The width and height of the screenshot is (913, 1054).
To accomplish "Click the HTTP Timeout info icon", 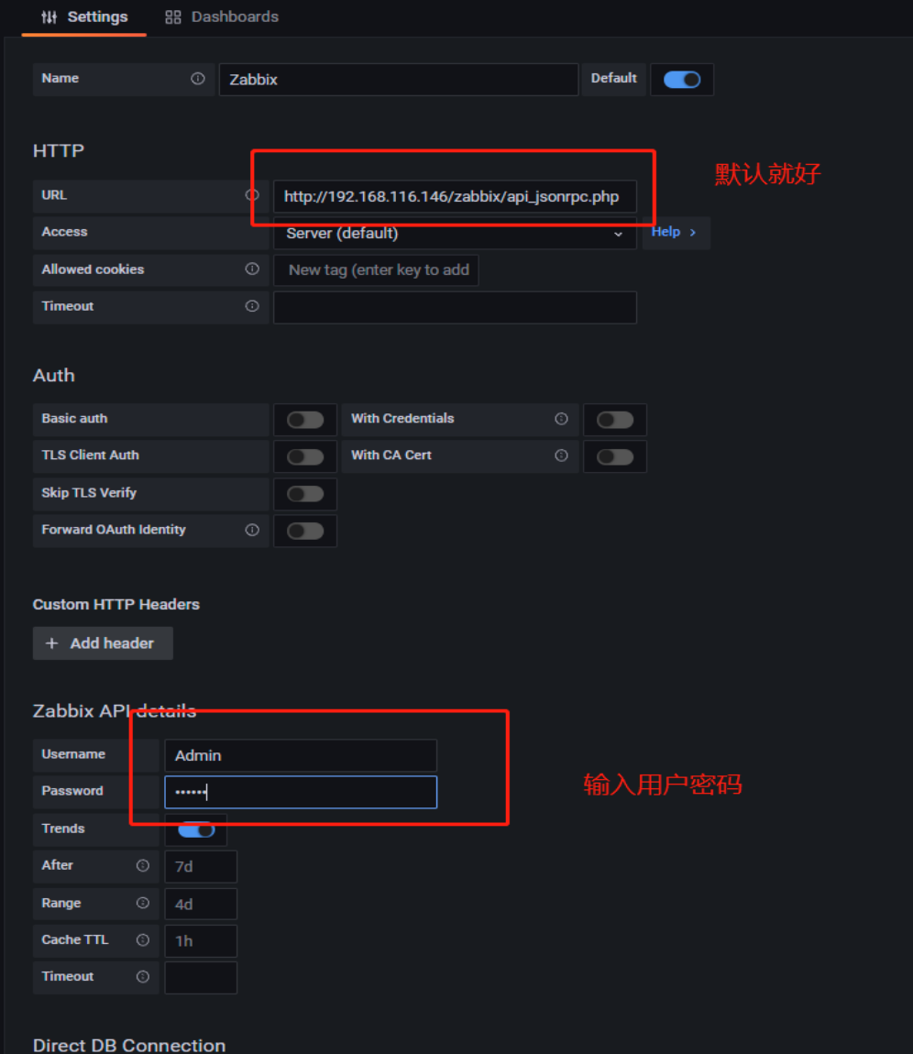I will [x=252, y=306].
